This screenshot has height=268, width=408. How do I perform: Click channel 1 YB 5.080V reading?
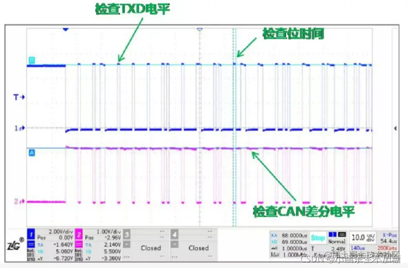click(64, 251)
